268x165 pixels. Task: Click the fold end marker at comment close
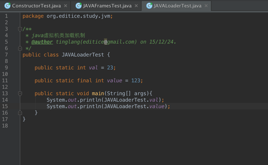pyautogui.click(x=20, y=48)
